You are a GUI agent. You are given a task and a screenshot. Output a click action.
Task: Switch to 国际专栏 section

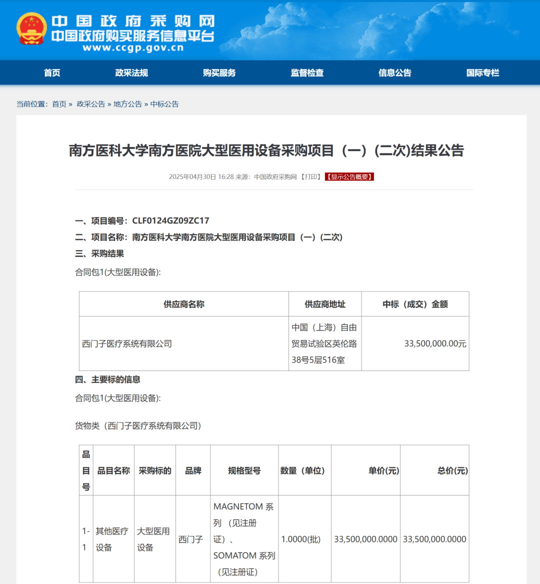coord(482,72)
